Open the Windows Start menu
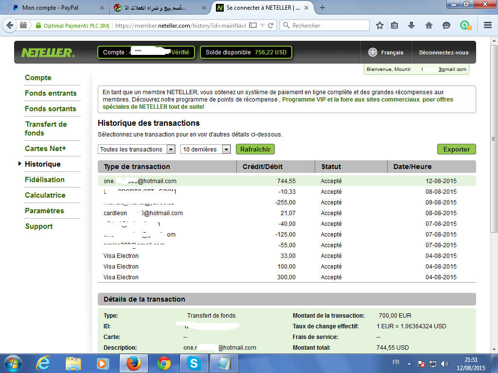This screenshot has width=498, height=373. coord(13,363)
